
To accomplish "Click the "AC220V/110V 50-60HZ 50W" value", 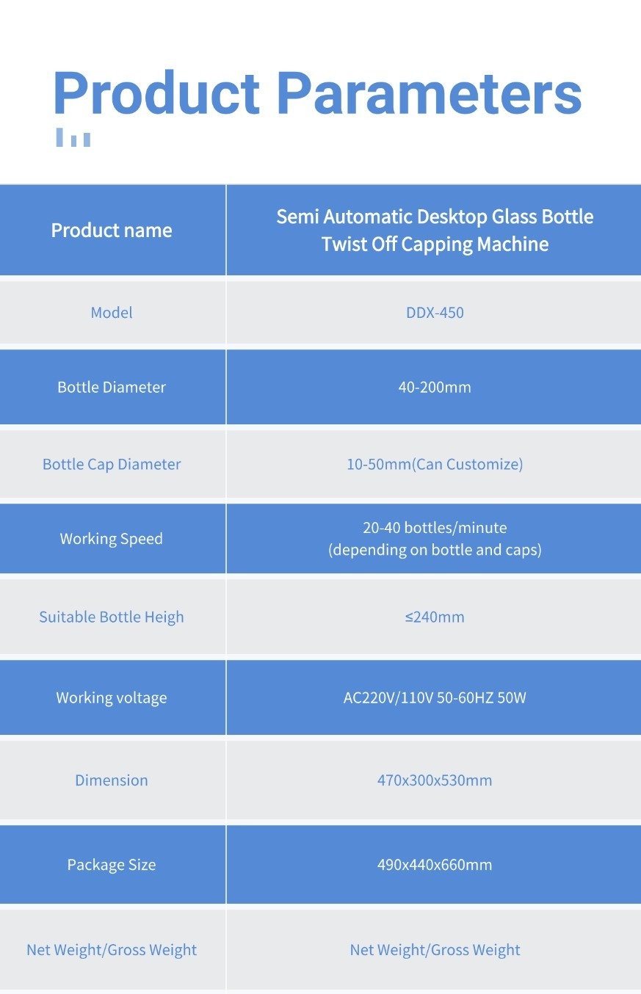I will (x=435, y=697).
